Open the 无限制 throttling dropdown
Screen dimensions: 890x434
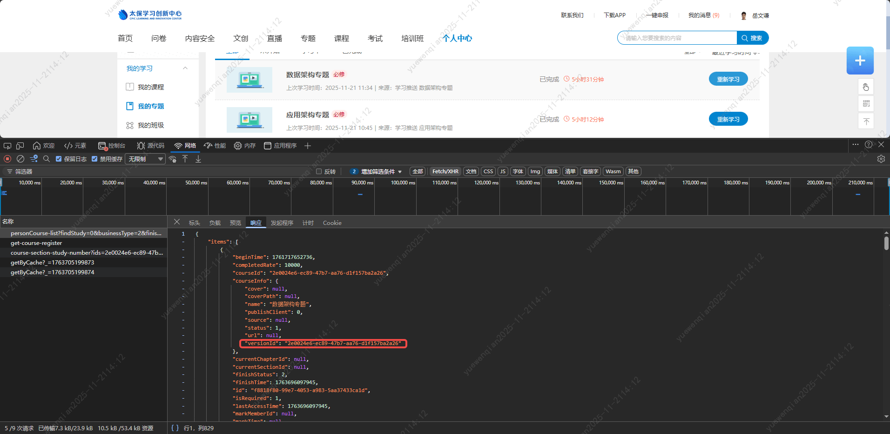pyautogui.click(x=146, y=159)
